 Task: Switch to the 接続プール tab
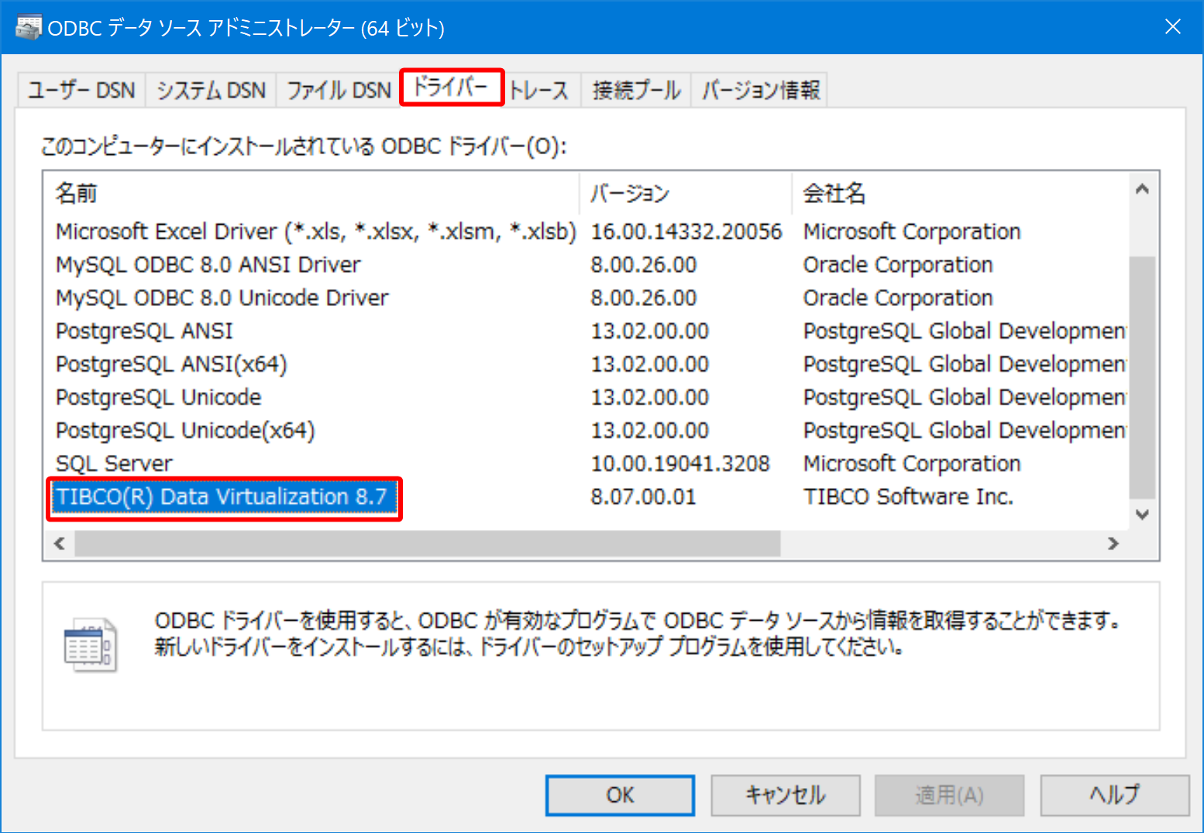click(636, 90)
